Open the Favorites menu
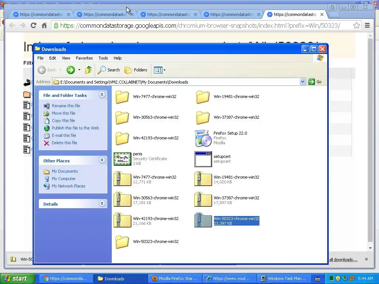Screen dimensions: 379x284 point(84,58)
